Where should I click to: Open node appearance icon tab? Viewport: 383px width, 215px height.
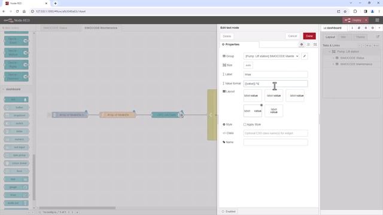315,44
